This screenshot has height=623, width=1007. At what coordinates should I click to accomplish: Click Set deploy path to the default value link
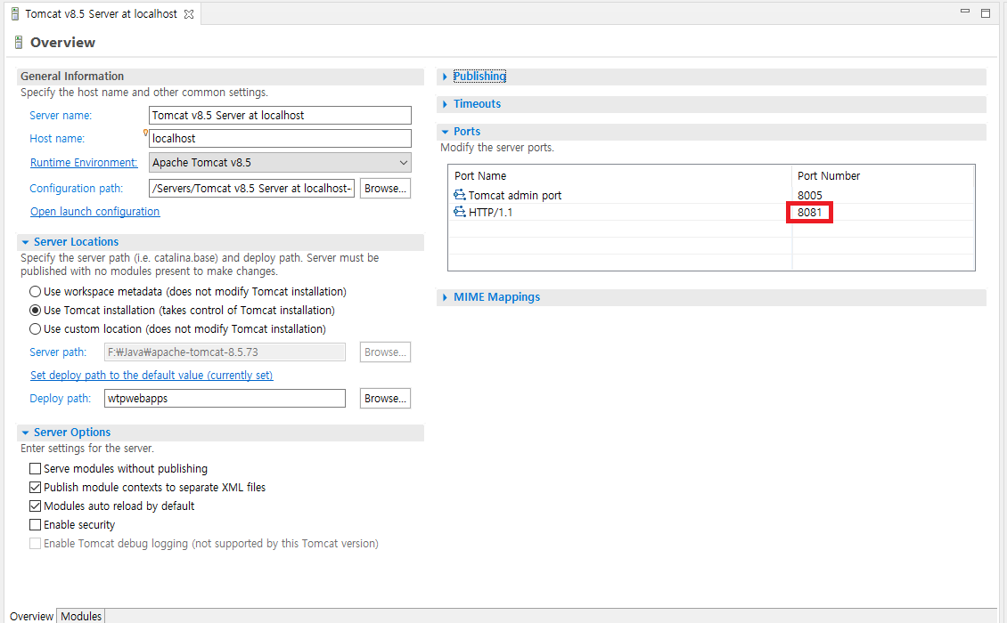(x=151, y=375)
